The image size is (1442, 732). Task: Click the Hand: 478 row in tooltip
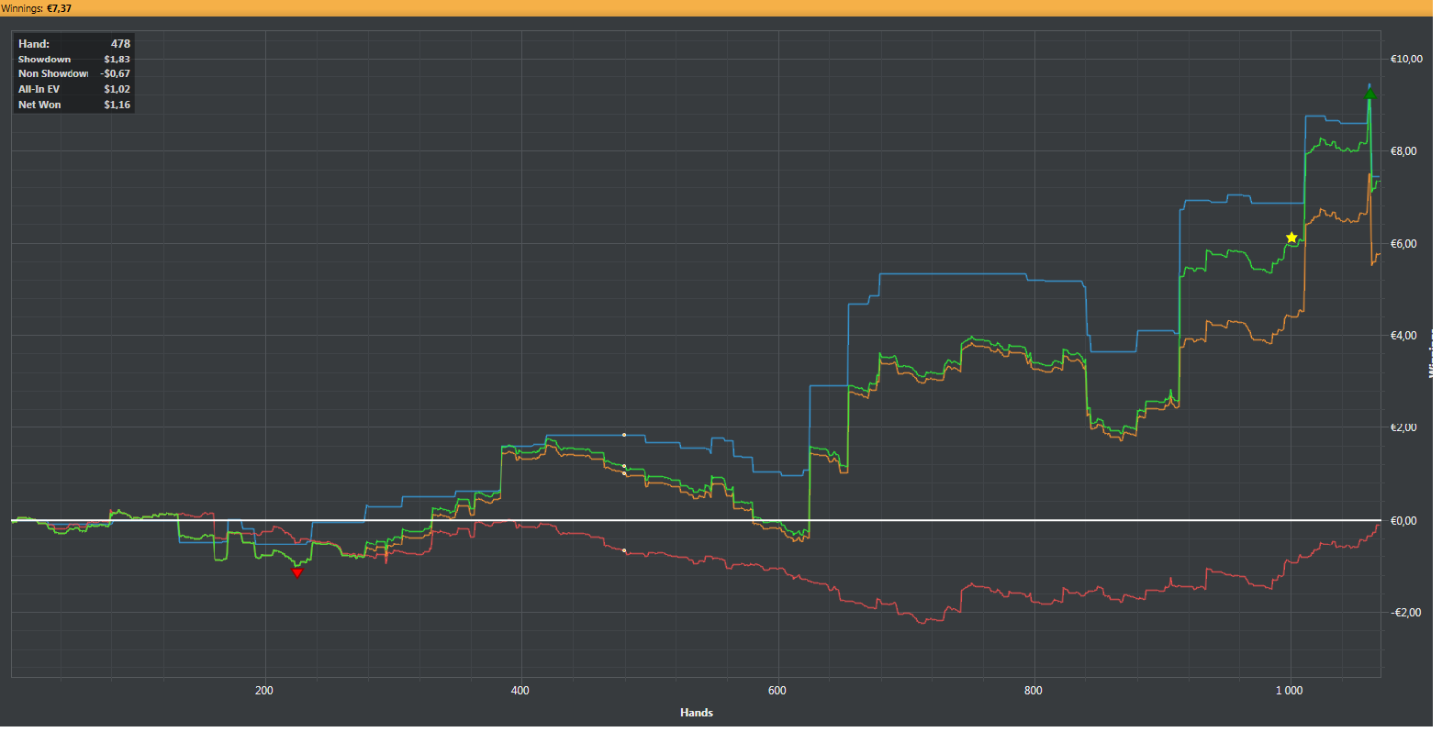[74, 43]
